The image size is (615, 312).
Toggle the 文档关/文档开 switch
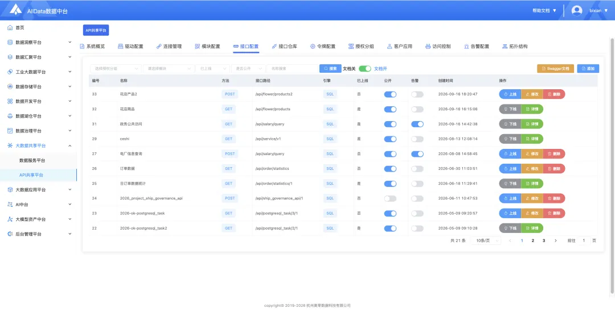pos(365,69)
